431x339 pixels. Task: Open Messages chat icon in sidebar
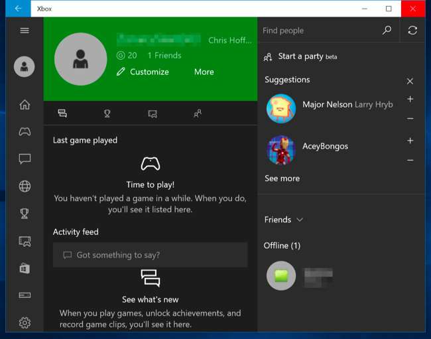coord(25,159)
